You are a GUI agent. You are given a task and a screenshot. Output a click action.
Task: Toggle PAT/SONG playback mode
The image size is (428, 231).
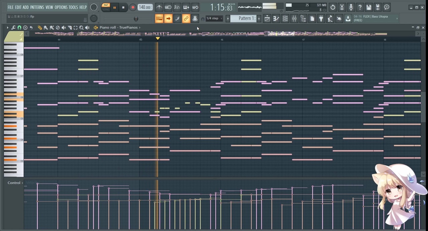[x=106, y=7]
